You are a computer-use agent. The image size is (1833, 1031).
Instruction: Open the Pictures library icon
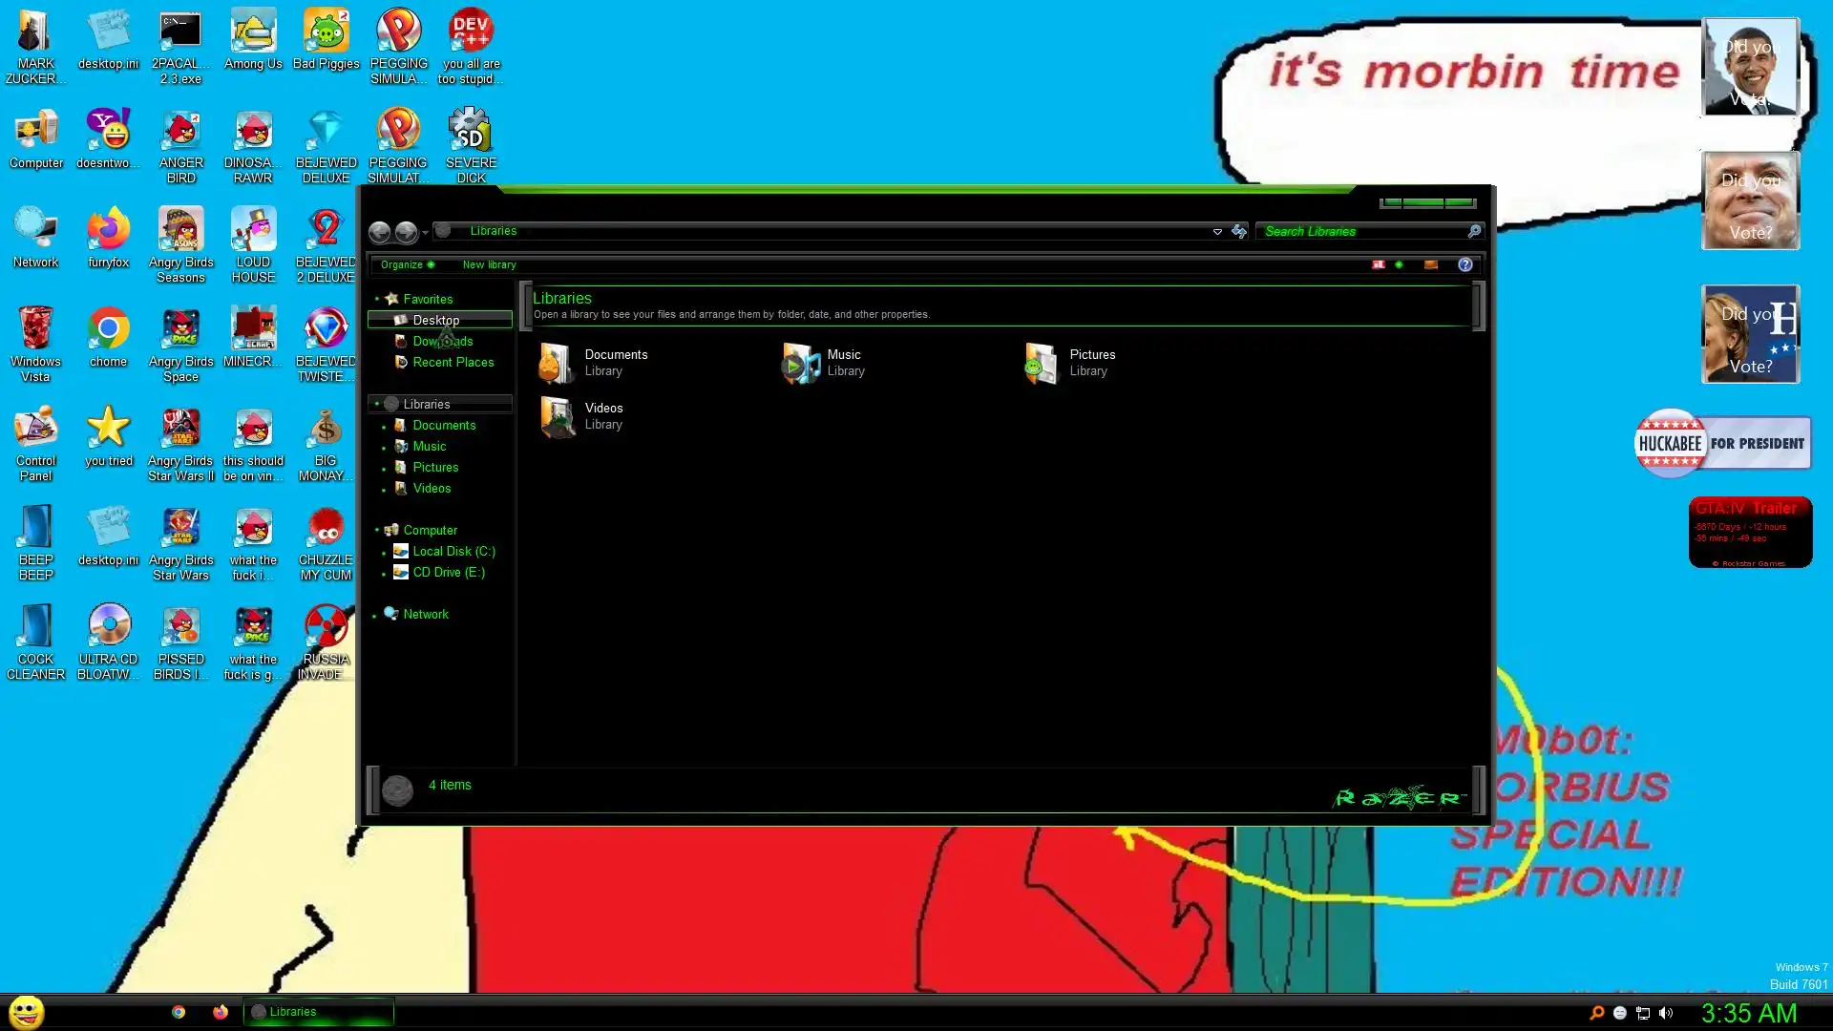tap(1041, 363)
